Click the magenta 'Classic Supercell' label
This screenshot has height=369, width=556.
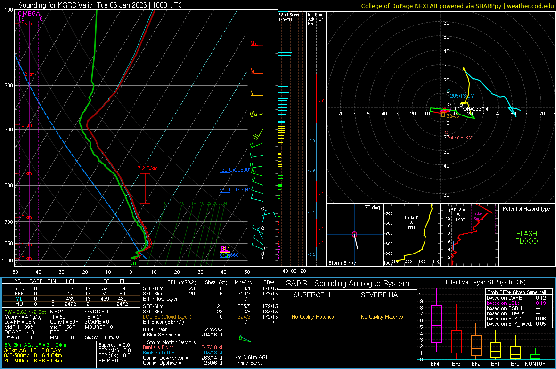point(482,216)
